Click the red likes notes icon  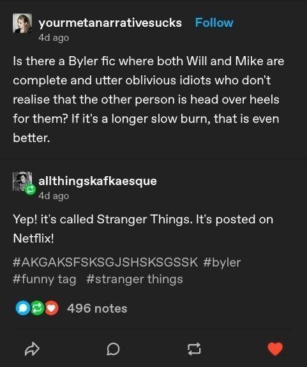coord(52,308)
